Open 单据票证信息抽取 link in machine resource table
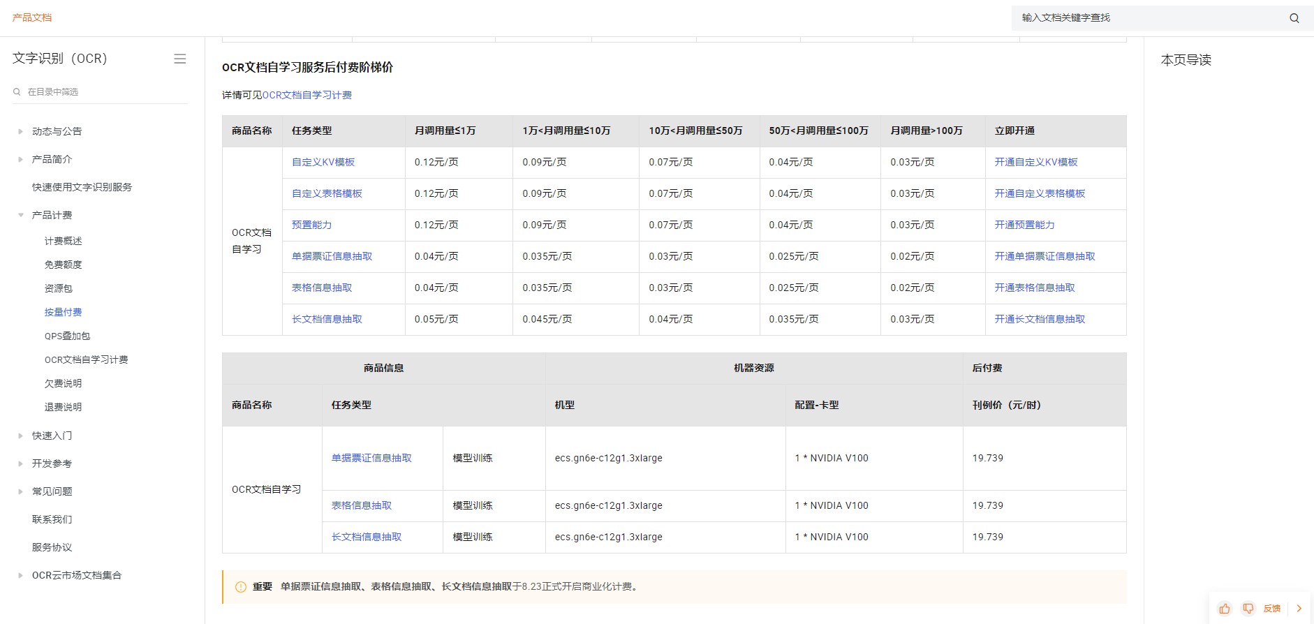 pyautogui.click(x=371, y=458)
